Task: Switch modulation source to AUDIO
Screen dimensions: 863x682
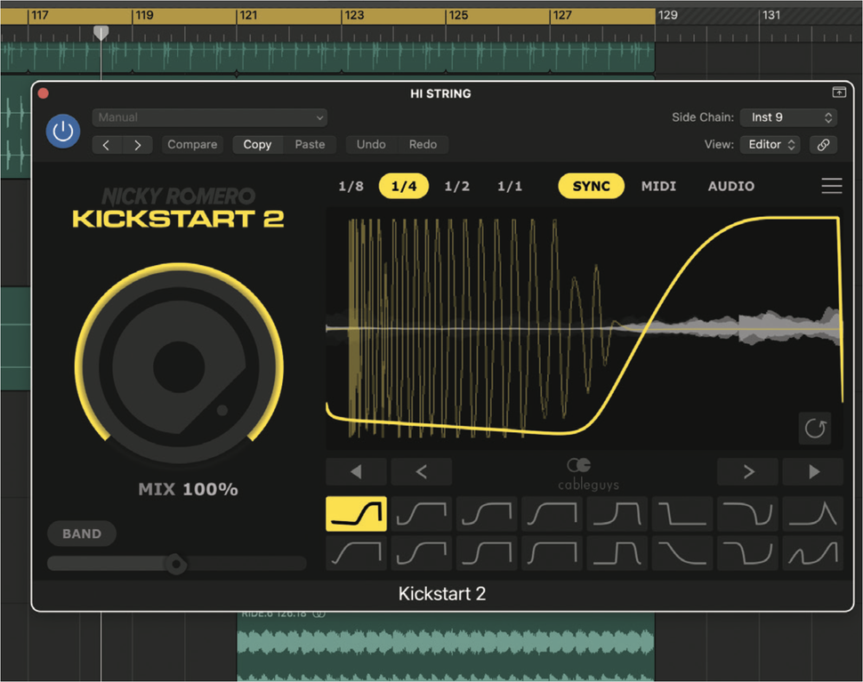Action: [730, 186]
